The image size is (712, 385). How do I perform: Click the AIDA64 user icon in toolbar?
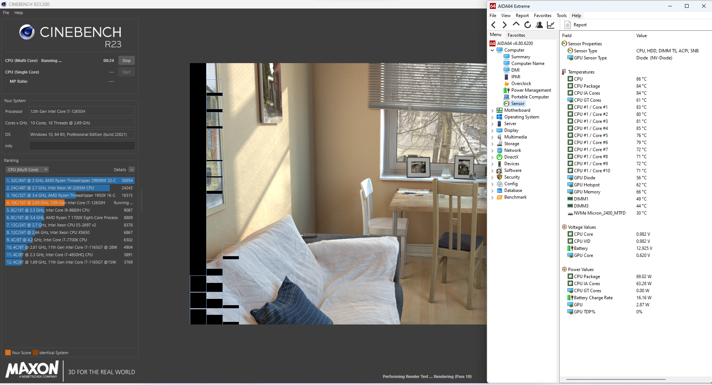pyautogui.click(x=539, y=25)
